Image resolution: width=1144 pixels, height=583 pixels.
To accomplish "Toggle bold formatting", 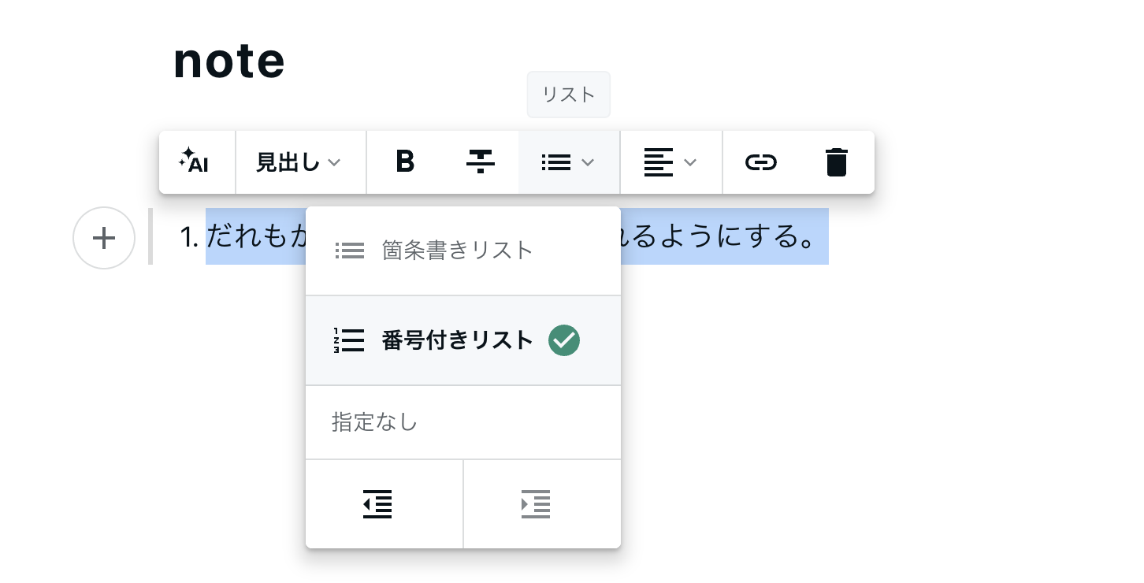I will coord(405,162).
